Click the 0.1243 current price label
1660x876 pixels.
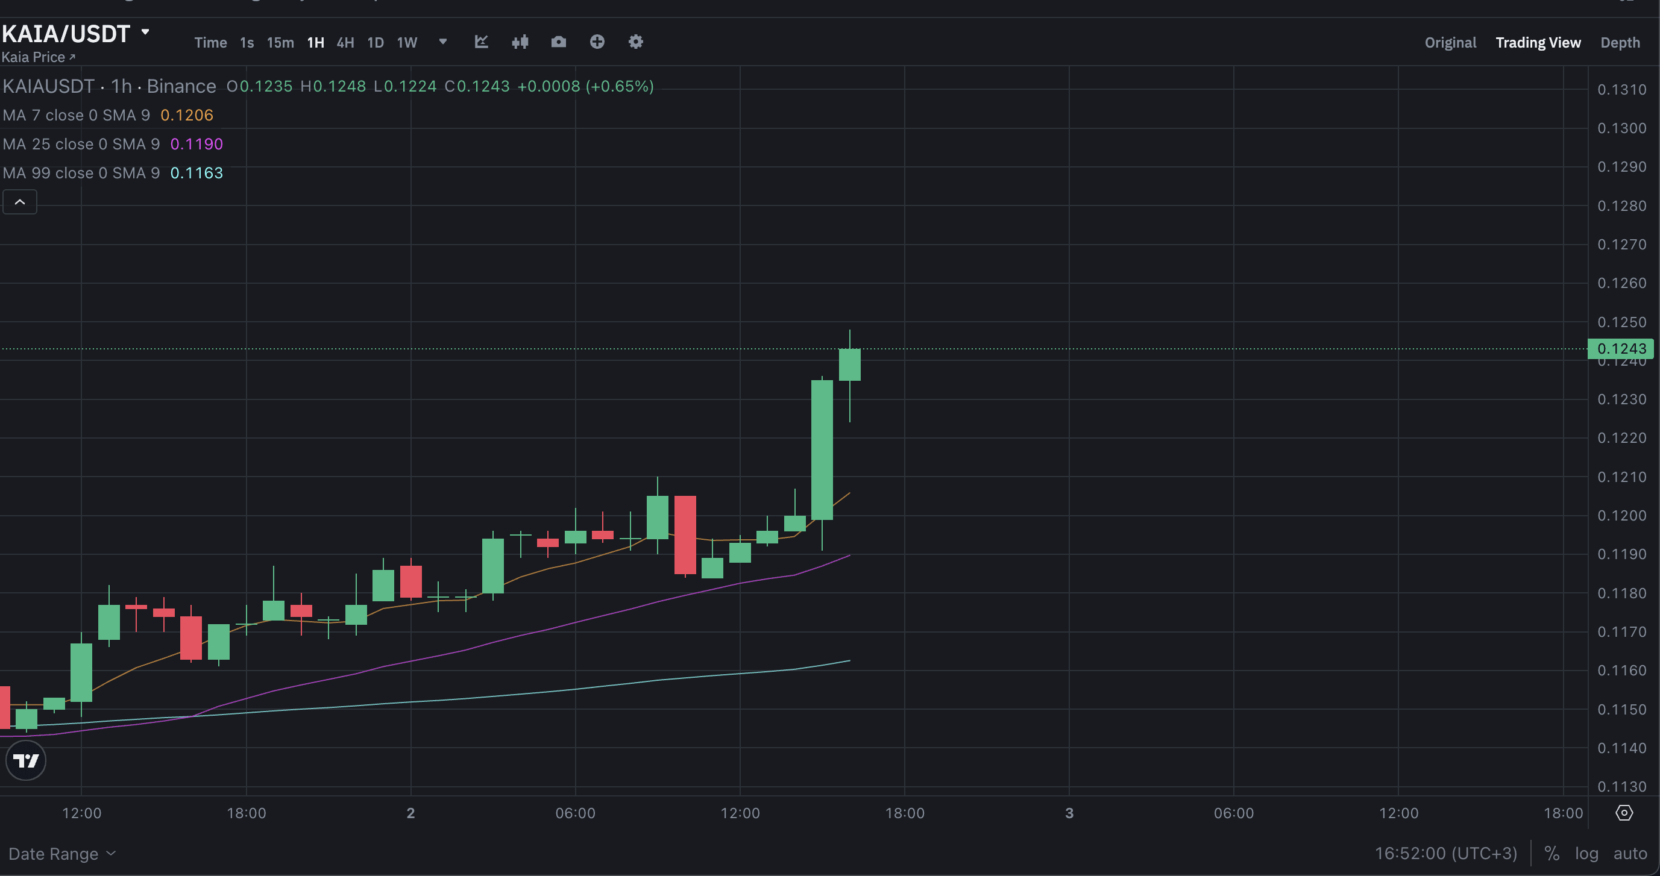[1621, 348]
